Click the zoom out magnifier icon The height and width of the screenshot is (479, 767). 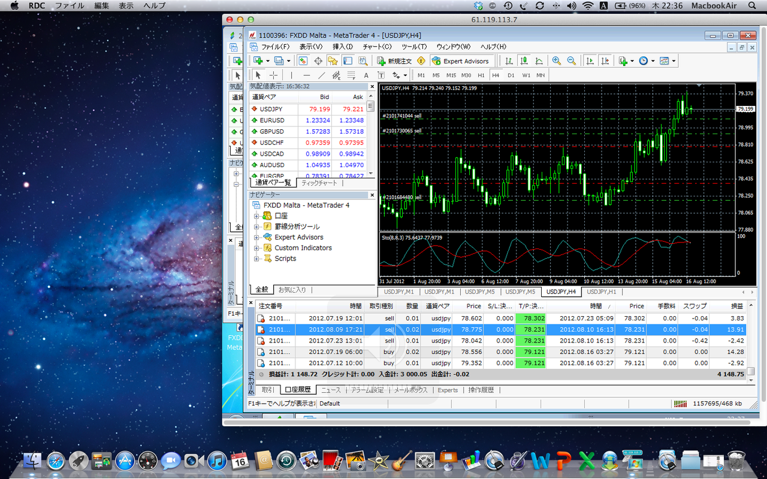coord(571,60)
